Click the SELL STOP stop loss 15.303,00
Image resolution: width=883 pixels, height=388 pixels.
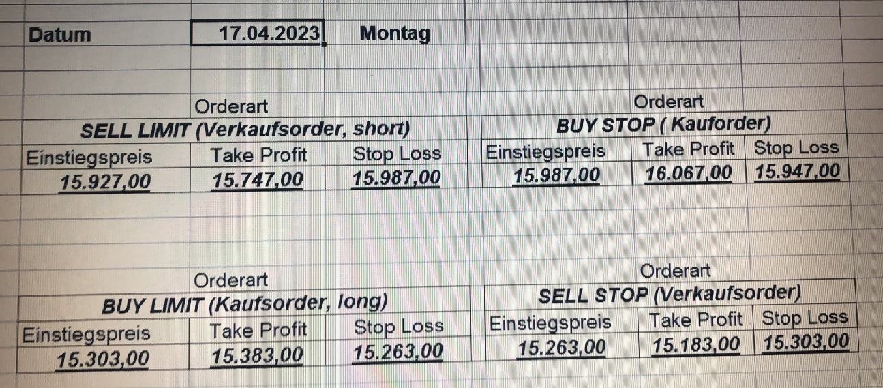coord(806,341)
